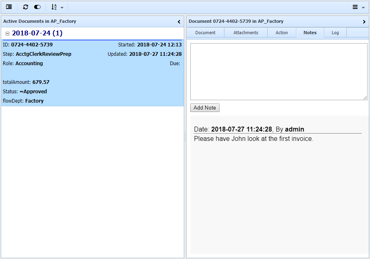Viewport: 370px width, 259px height.
Task: Click the Add Note button
Action: click(205, 108)
